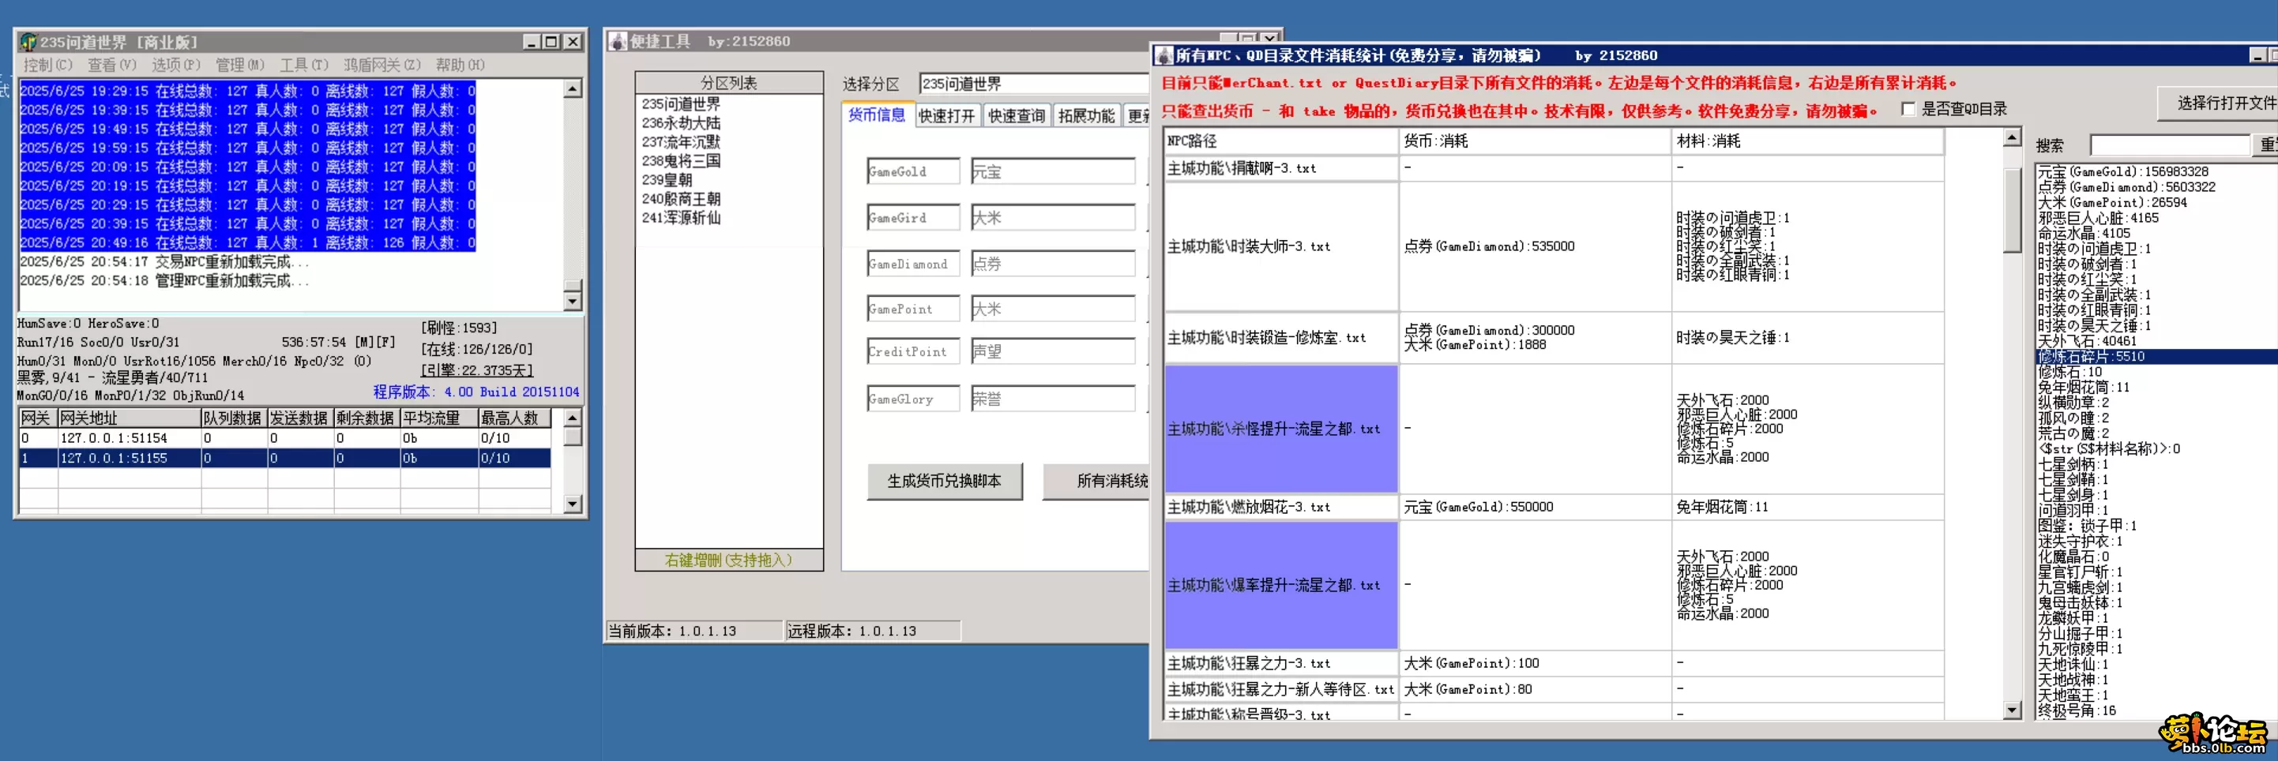Click the NPC consumption table scroll-down arrow
This screenshot has width=2278, height=761.
point(2012,710)
